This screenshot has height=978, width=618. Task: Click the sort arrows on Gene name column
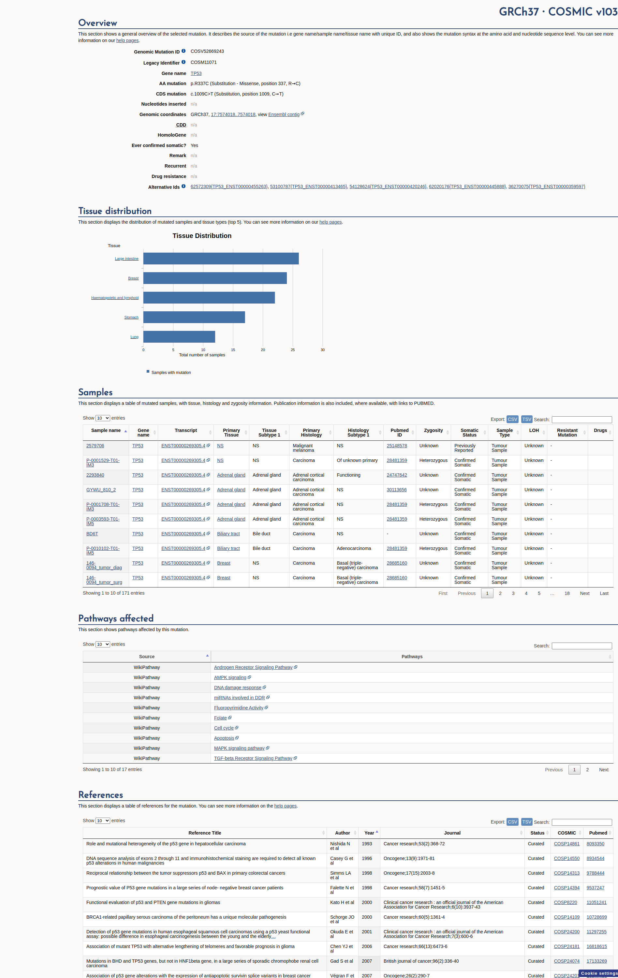tap(155, 433)
